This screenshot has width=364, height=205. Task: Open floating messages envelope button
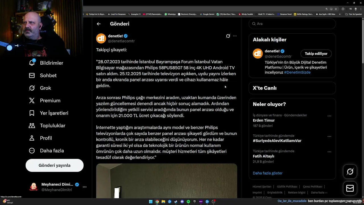click(350, 188)
